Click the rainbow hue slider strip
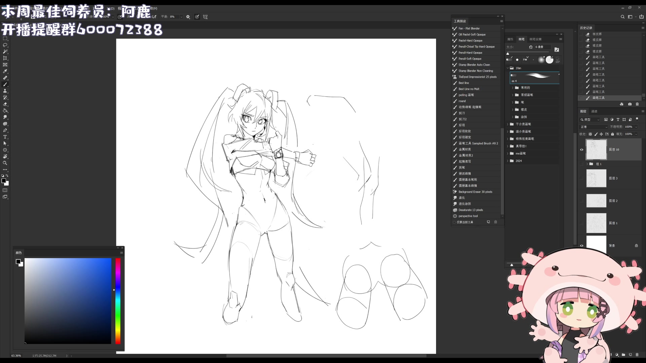Screen dimensions: 646x363 click(118, 301)
